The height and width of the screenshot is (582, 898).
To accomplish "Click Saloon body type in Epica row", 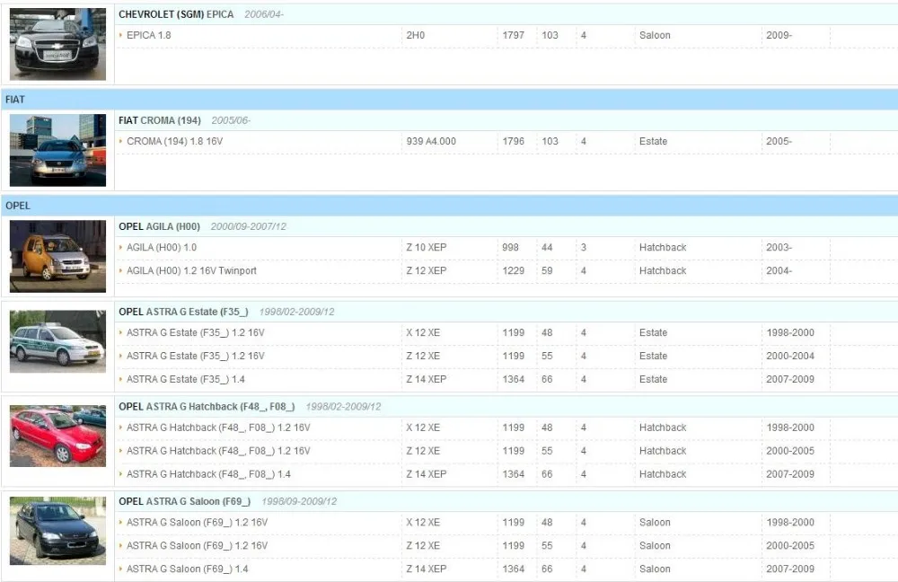I will click(x=655, y=35).
